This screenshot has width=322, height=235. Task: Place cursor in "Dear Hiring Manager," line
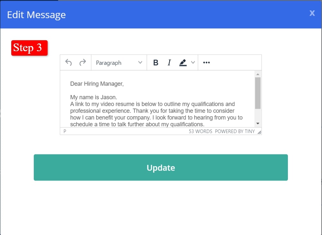click(97, 84)
